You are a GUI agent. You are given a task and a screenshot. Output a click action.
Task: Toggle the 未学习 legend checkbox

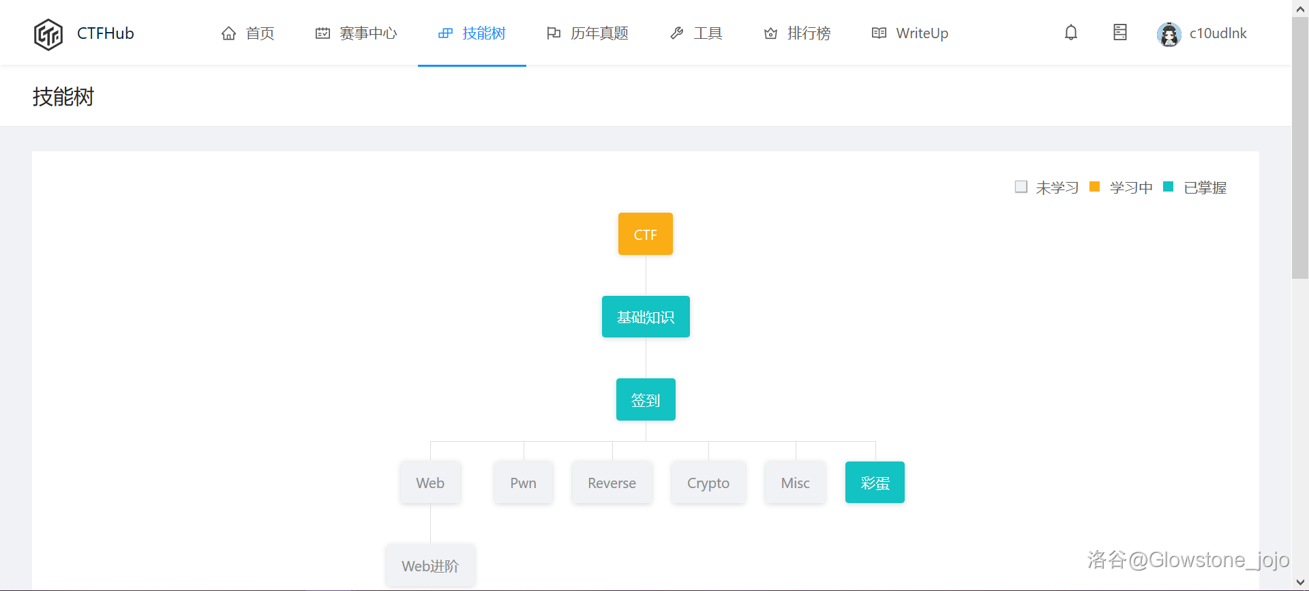coord(1021,187)
